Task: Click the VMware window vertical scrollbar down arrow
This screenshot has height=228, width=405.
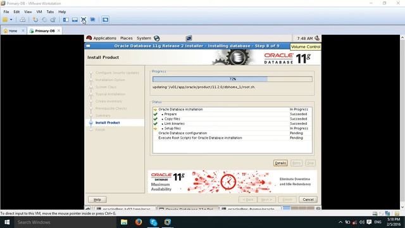Action: 402,207
